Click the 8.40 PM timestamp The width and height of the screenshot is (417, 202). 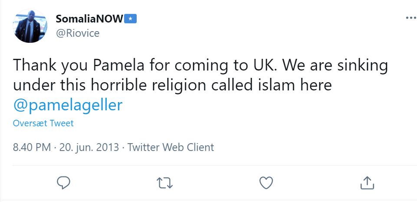coord(32,147)
